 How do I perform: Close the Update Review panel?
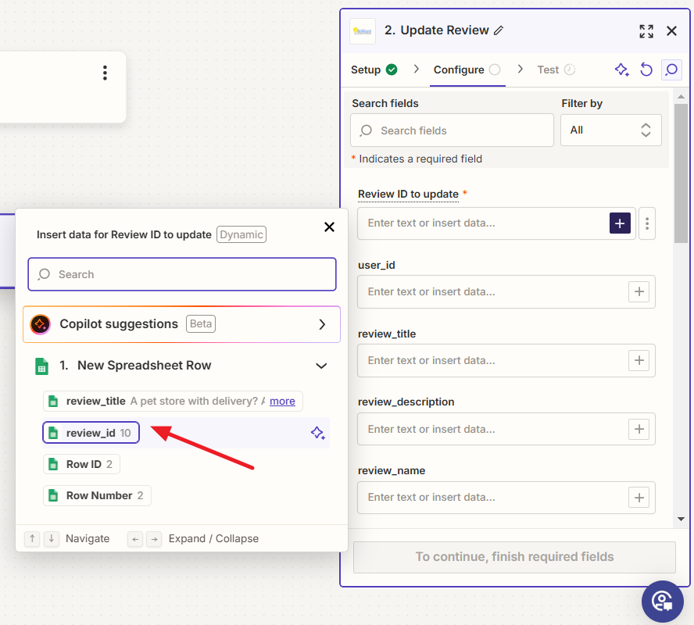[x=671, y=31]
